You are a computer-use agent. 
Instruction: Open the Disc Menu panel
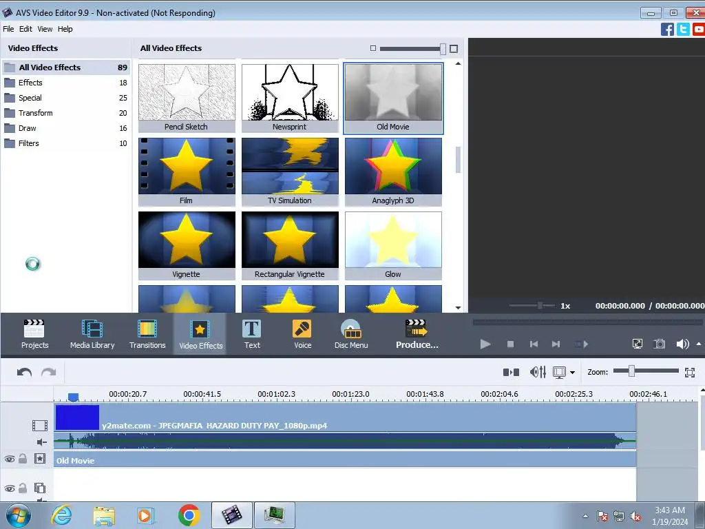point(350,334)
